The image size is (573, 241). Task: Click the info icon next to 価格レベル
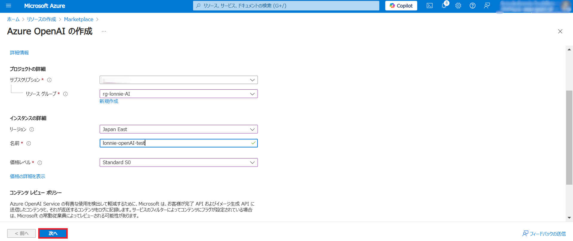click(x=40, y=163)
